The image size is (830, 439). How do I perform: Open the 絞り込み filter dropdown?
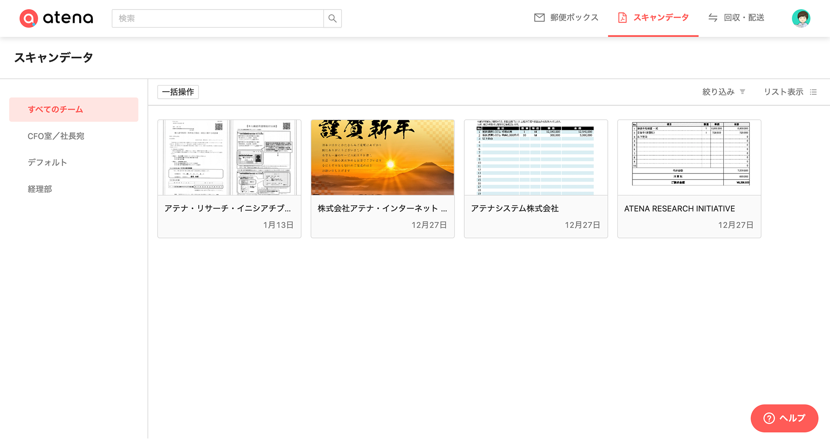point(724,92)
